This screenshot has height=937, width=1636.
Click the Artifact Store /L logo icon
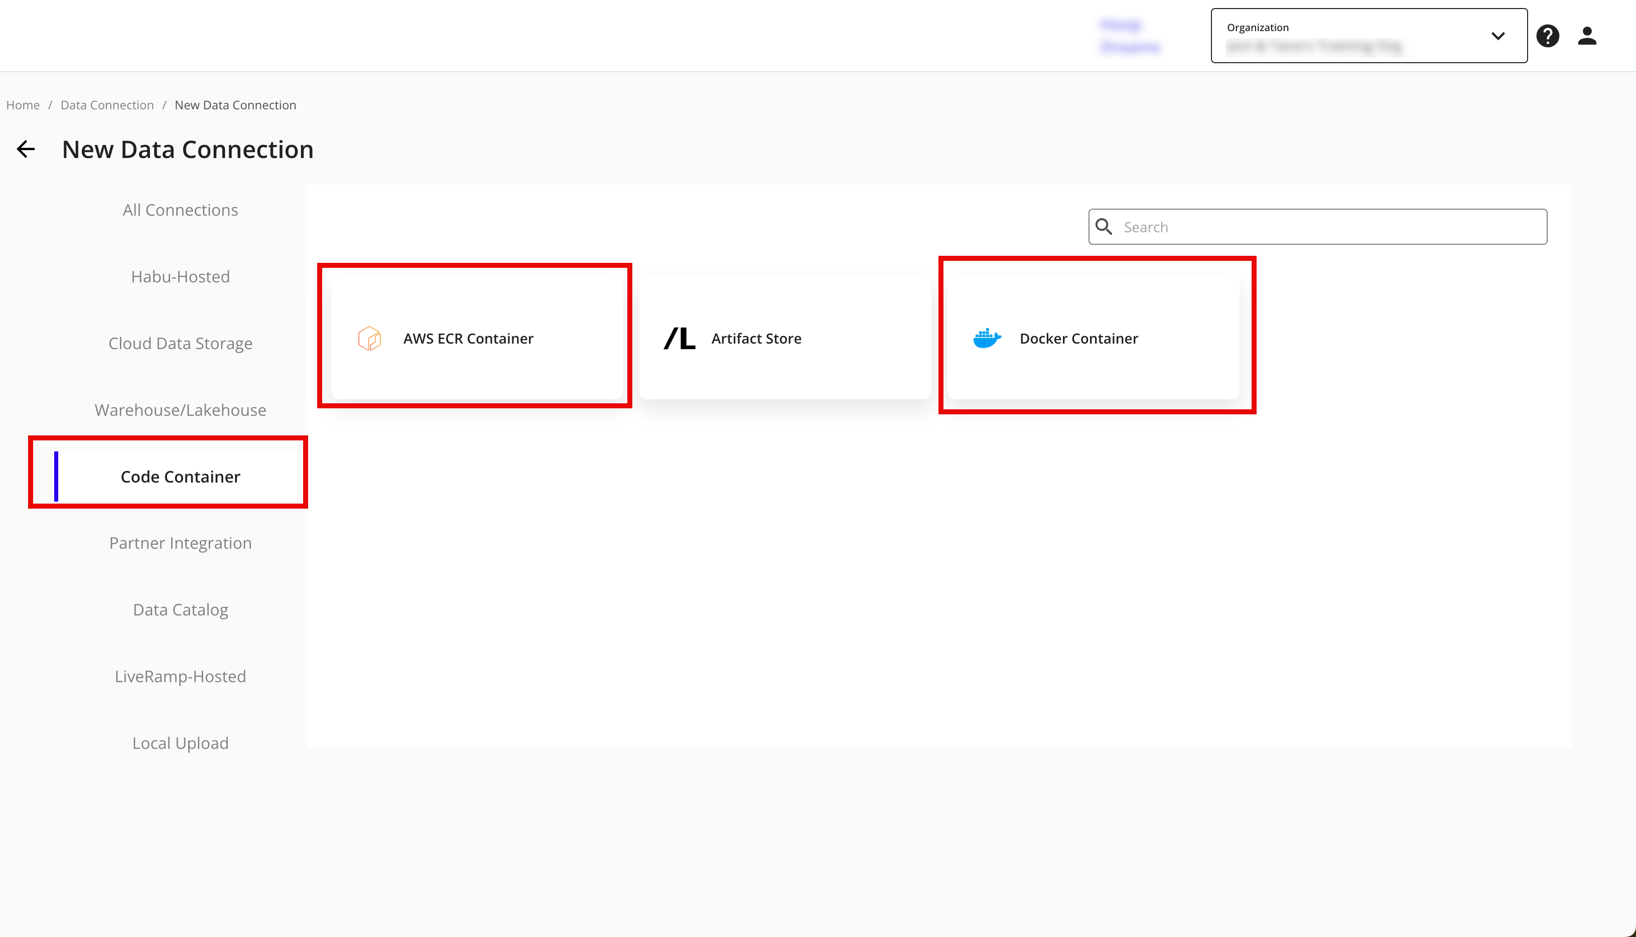[679, 339]
